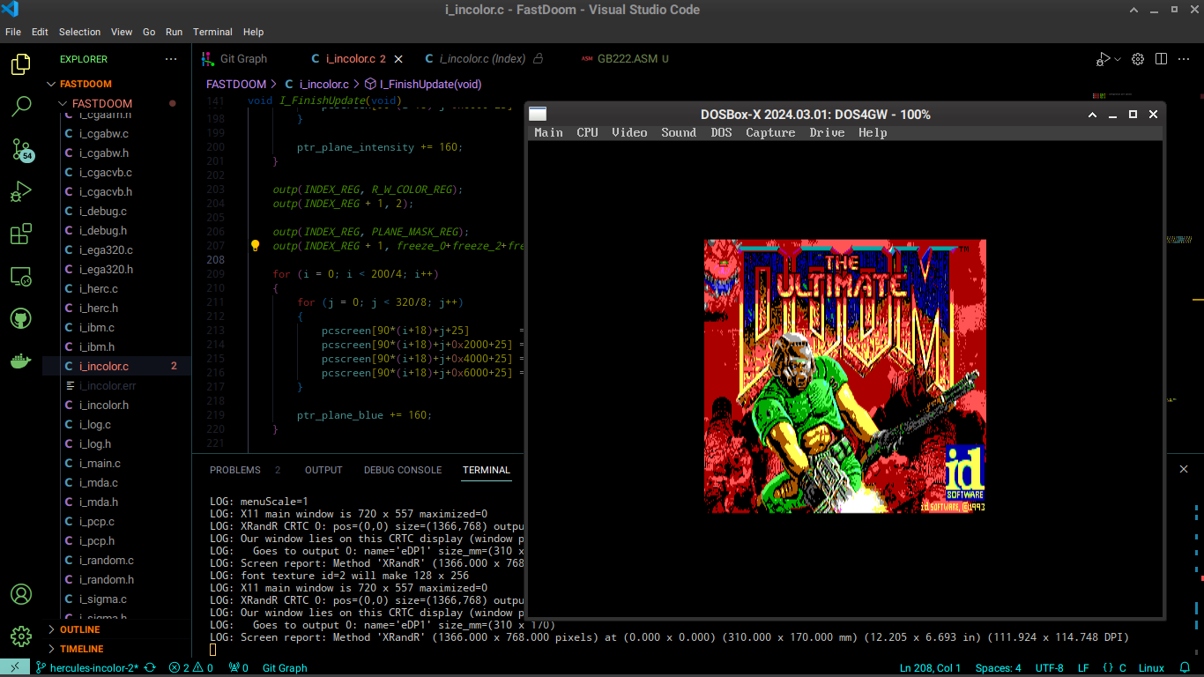Open the Run menu in VS Code
The height and width of the screenshot is (677, 1204).
tap(174, 32)
